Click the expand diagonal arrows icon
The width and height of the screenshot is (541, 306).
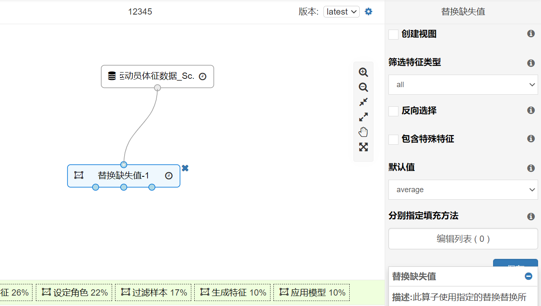click(363, 117)
